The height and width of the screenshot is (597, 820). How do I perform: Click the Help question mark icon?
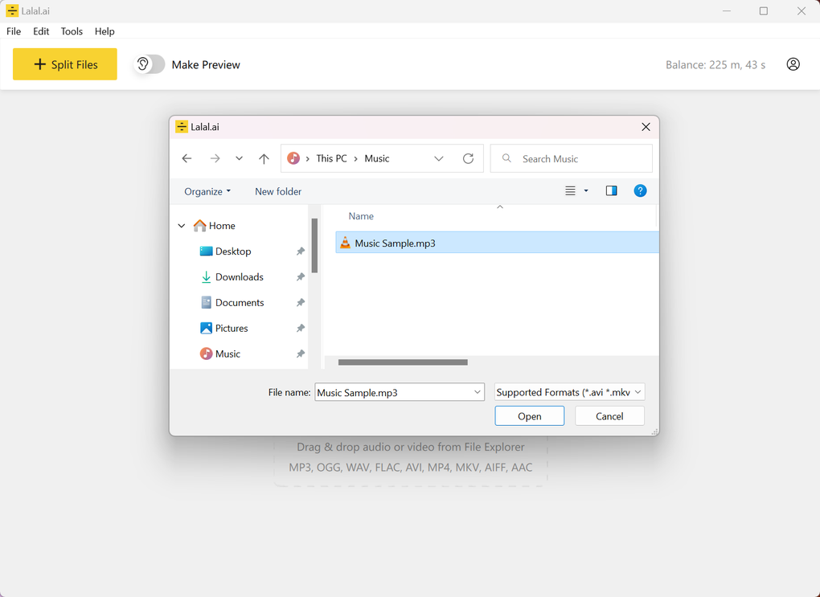click(640, 190)
